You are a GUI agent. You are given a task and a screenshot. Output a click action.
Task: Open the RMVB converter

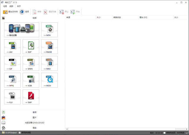tap(49, 47)
